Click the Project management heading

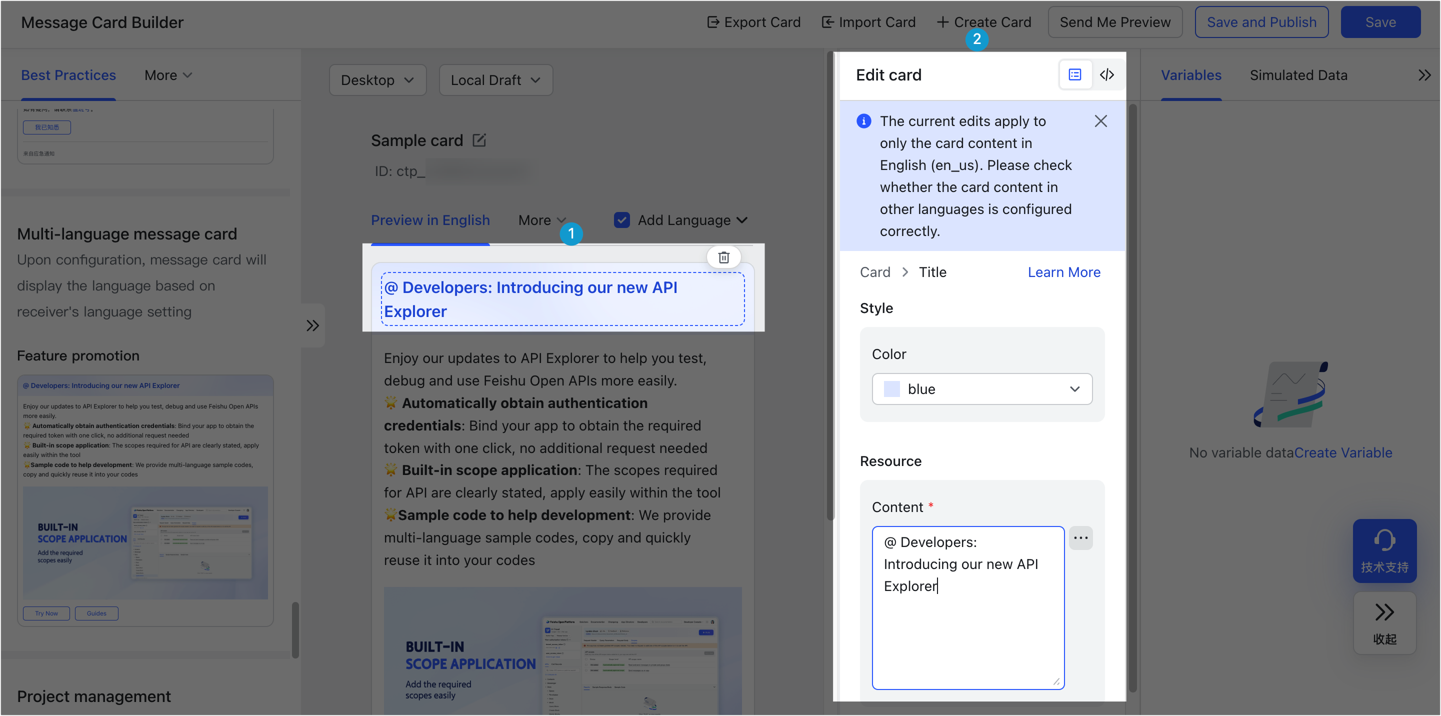(94, 696)
